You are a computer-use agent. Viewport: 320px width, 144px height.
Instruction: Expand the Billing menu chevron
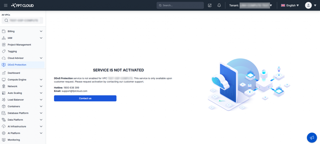tap(41, 31)
